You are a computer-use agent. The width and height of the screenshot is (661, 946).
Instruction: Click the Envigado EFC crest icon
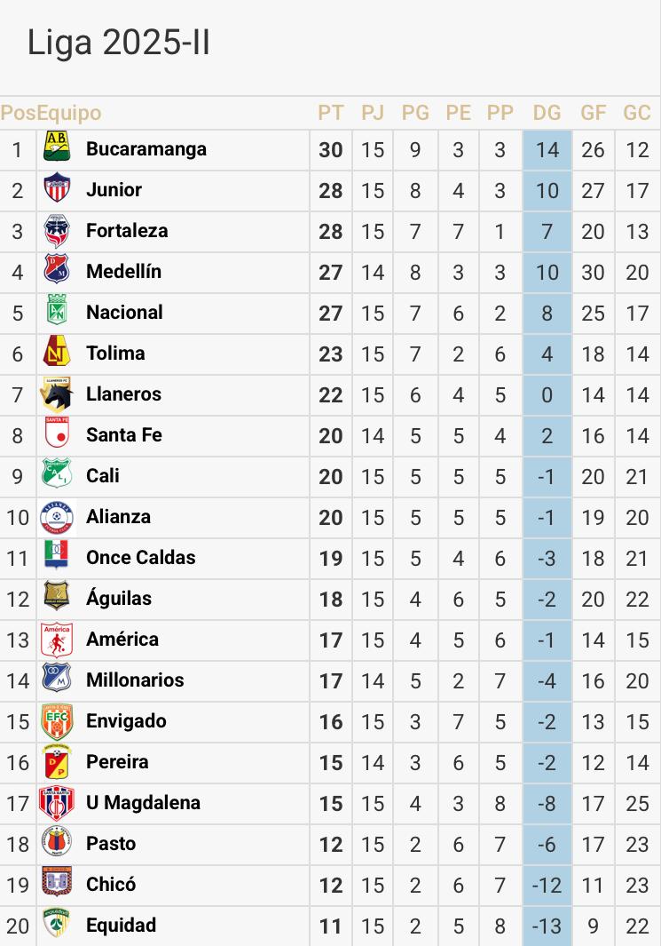(57, 719)
